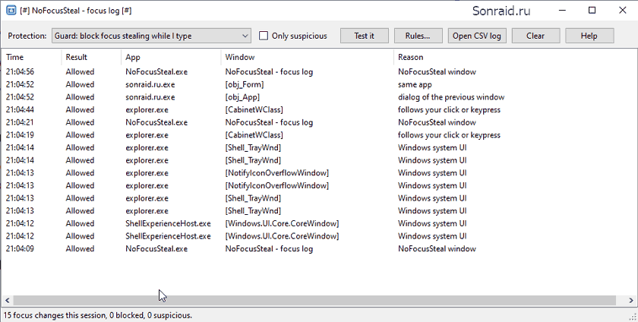Screen dimensions: 638x322
Task: Click the NoFocusSteal app icon in title bar
Action: tap(11, 10)
